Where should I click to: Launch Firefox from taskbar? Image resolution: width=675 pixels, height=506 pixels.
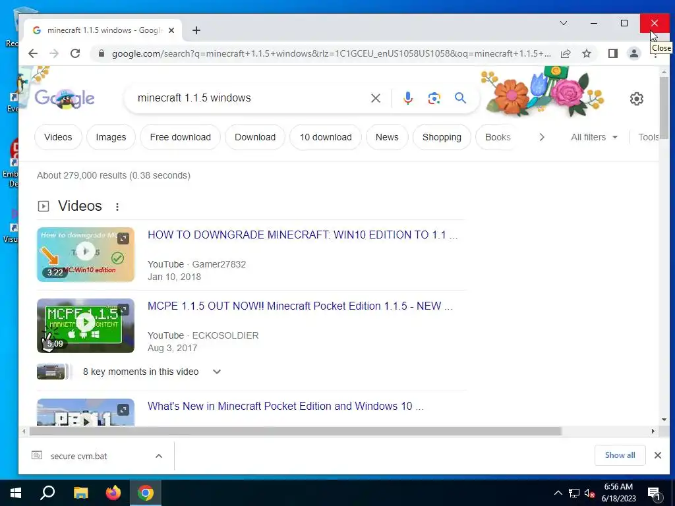113,493
